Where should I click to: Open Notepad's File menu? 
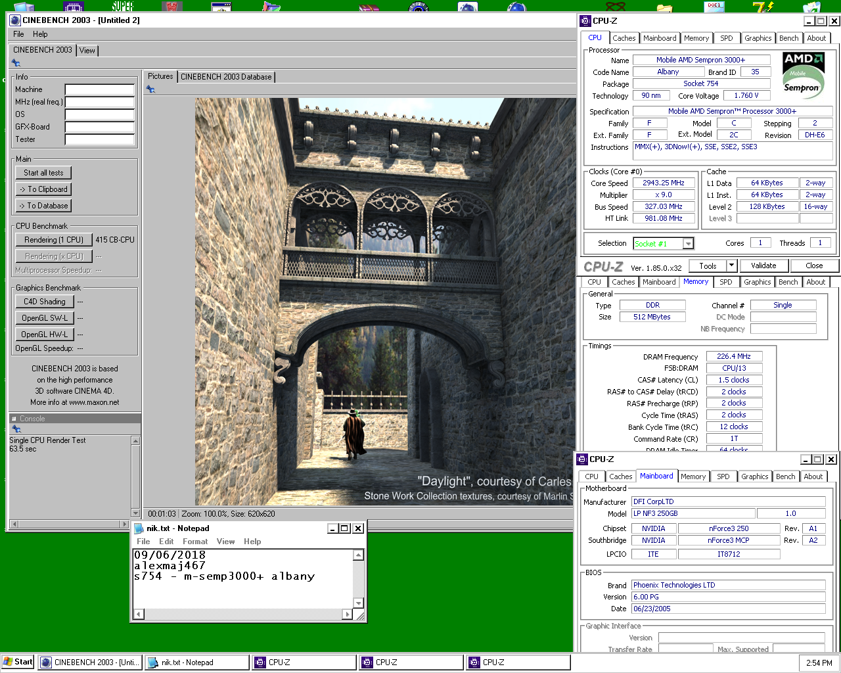click(143, 542)
